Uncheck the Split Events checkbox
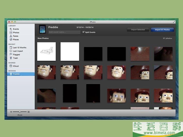 click(83, 32)
